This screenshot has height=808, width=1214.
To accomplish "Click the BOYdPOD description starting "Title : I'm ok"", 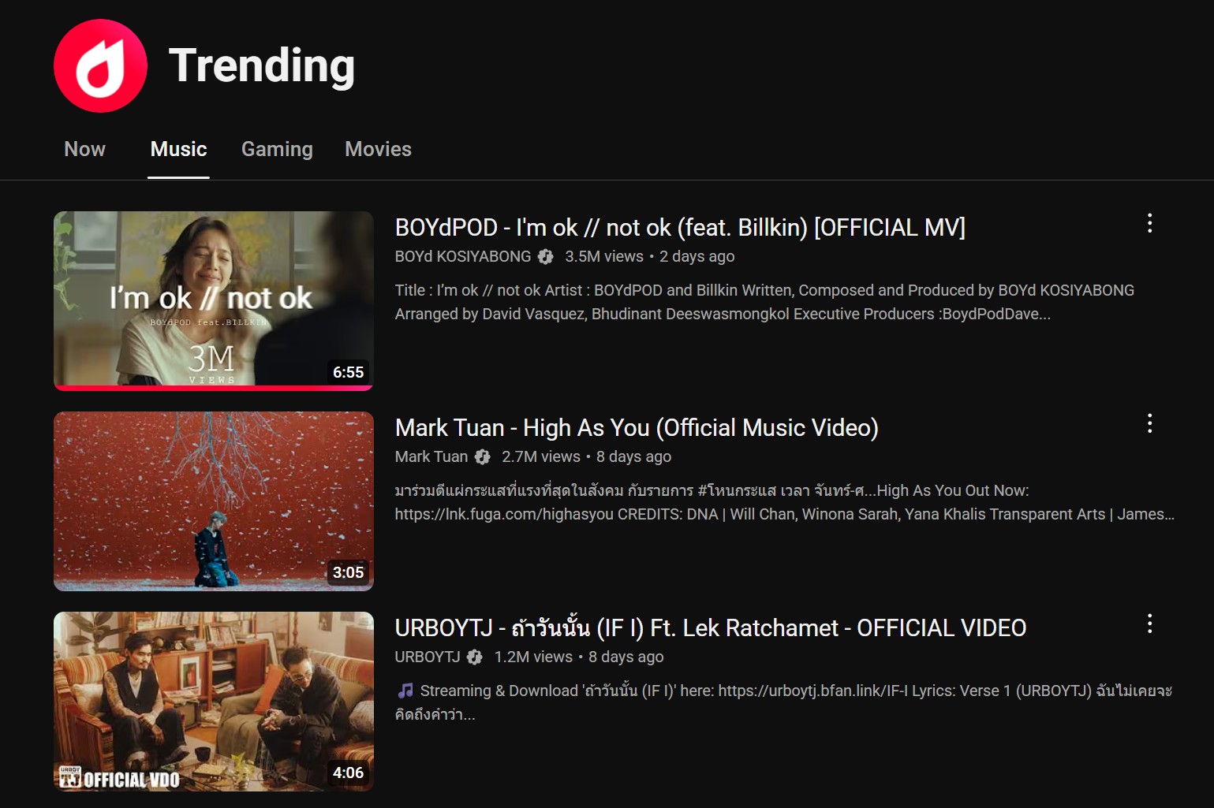I will click(x=764, y=302).
